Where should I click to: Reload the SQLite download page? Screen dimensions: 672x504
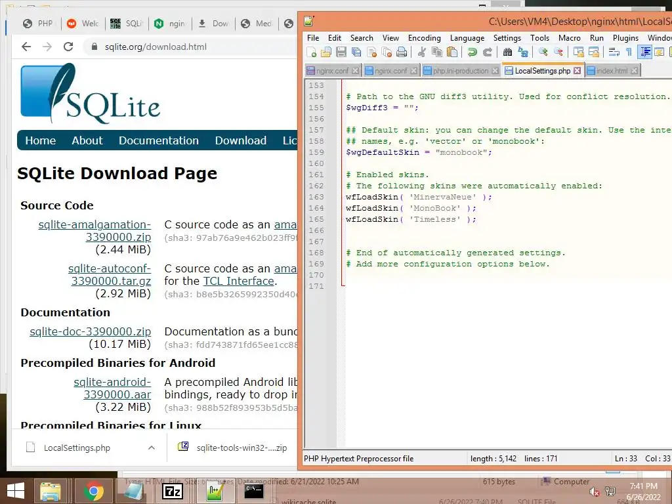point(68,47)
